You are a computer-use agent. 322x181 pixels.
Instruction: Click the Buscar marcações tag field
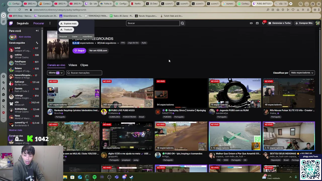tap(84, 73)
